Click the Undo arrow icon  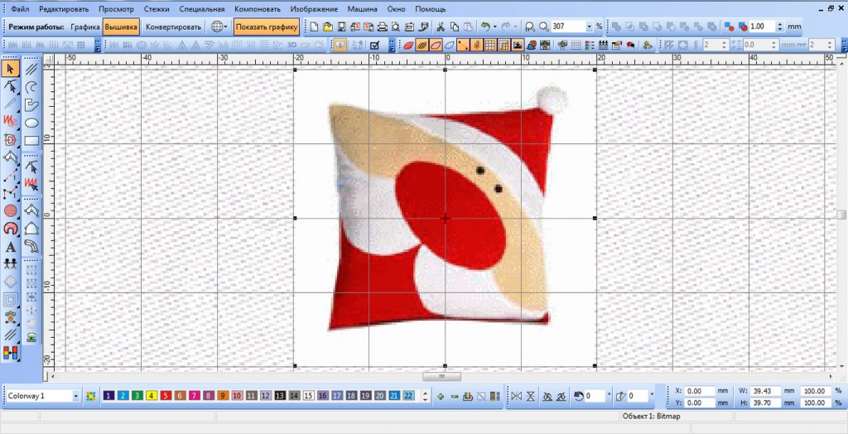[x=484, y=27]
